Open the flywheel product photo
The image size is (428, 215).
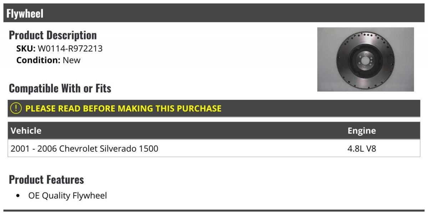coord(366,59)
